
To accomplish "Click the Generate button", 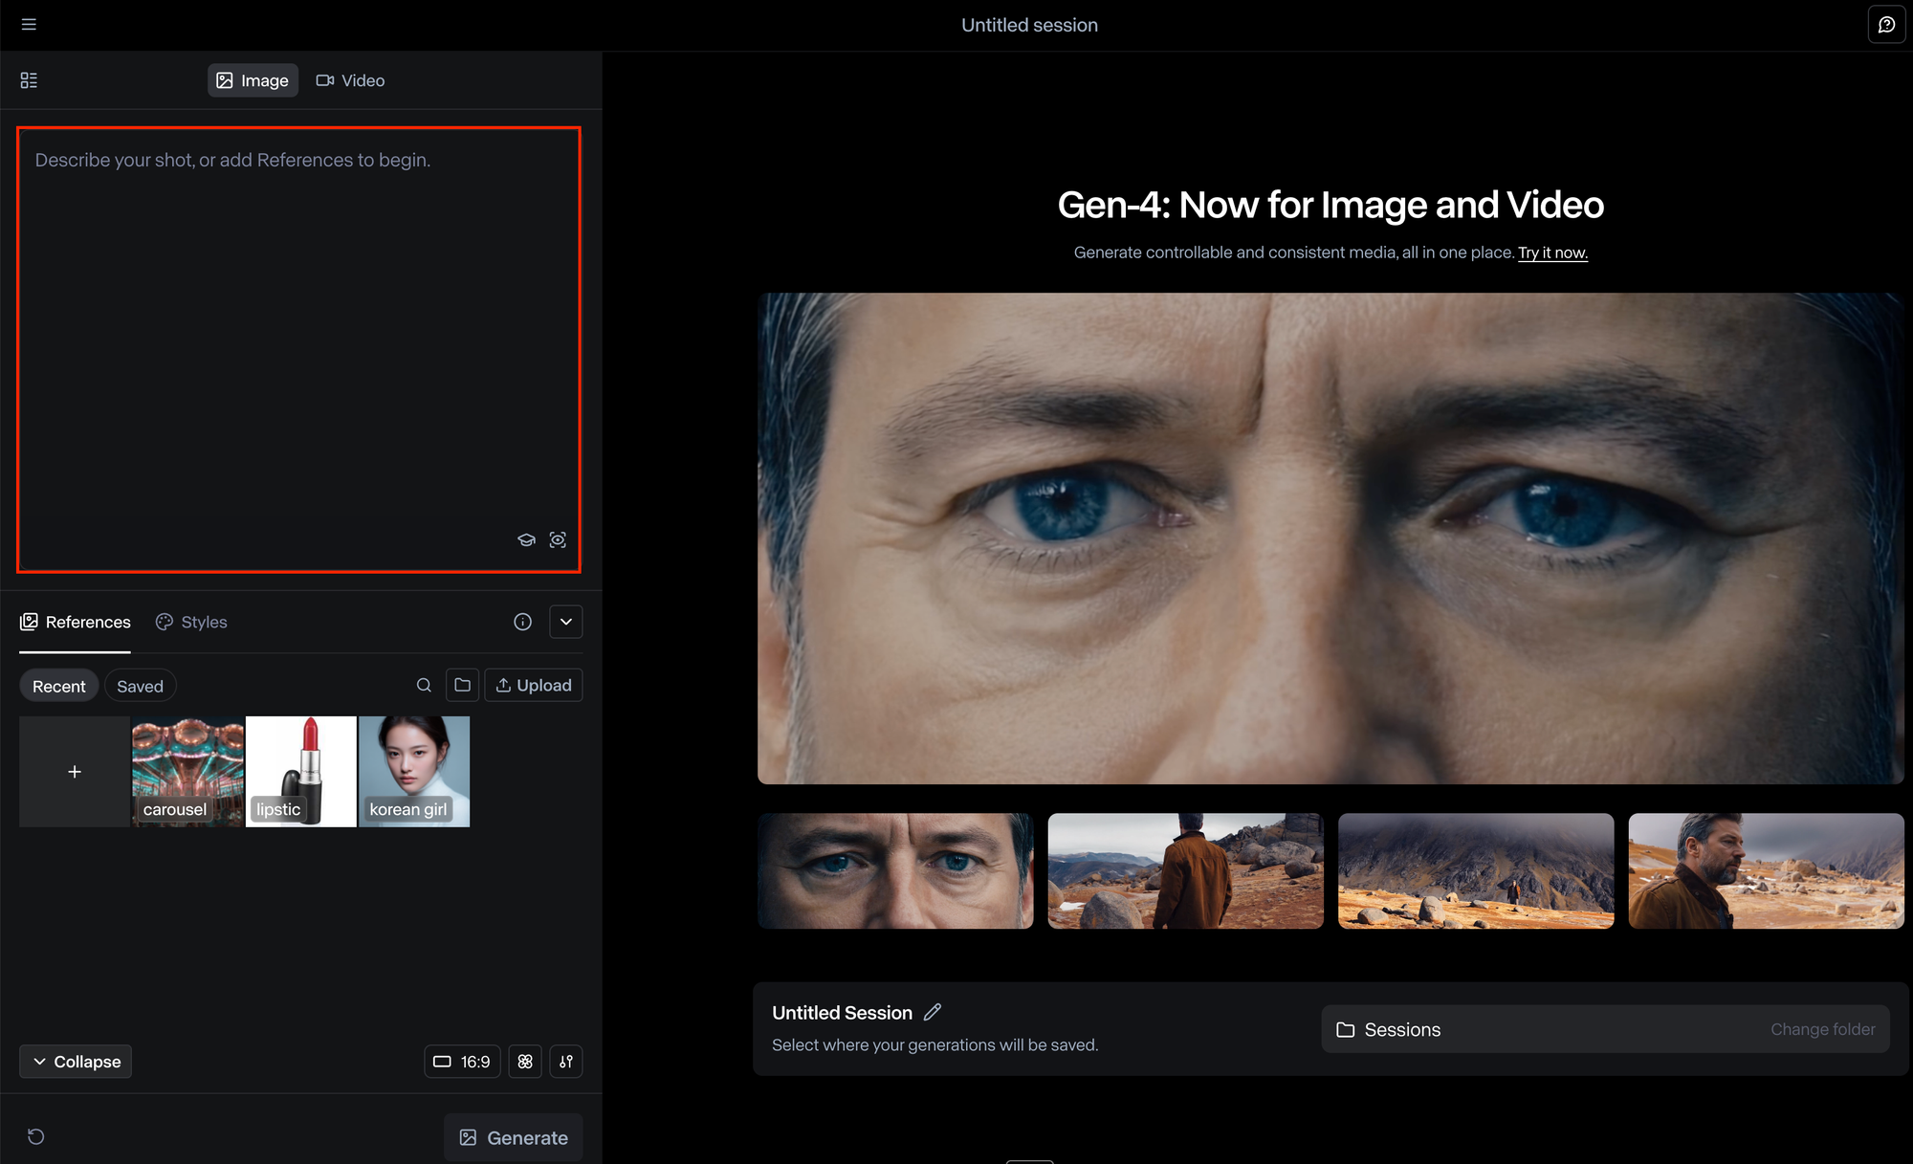I will click(x=514, y=1137).
